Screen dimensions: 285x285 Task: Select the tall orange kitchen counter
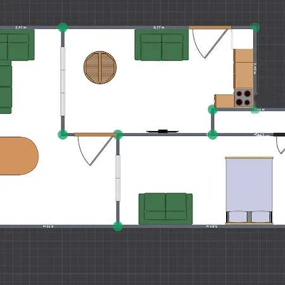[x=243, y=68]
